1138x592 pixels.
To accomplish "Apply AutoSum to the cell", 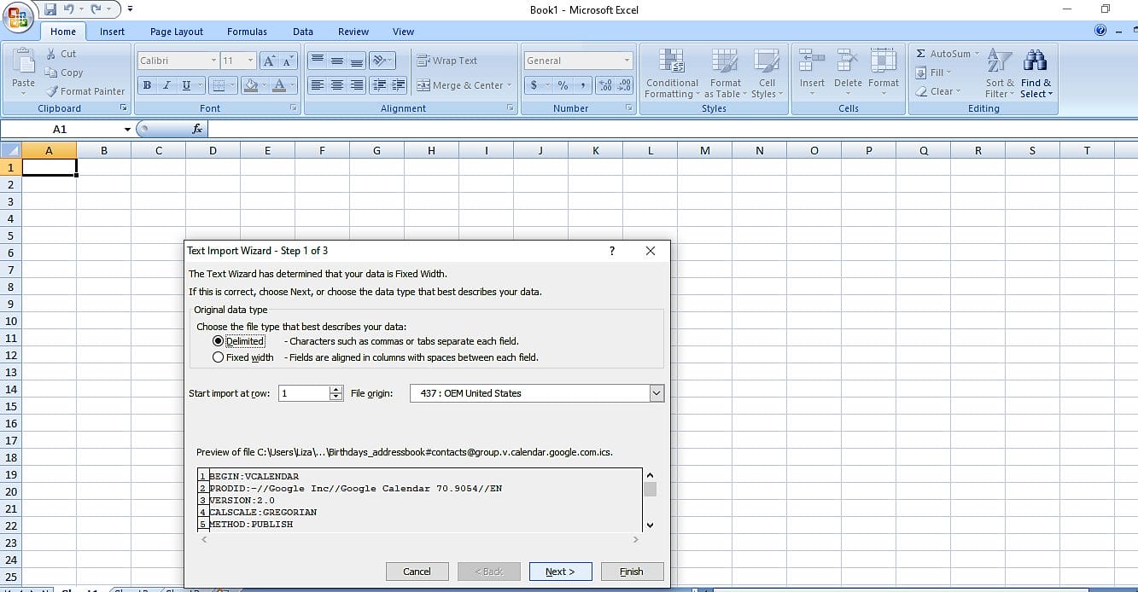I will [x=942, y=52].
